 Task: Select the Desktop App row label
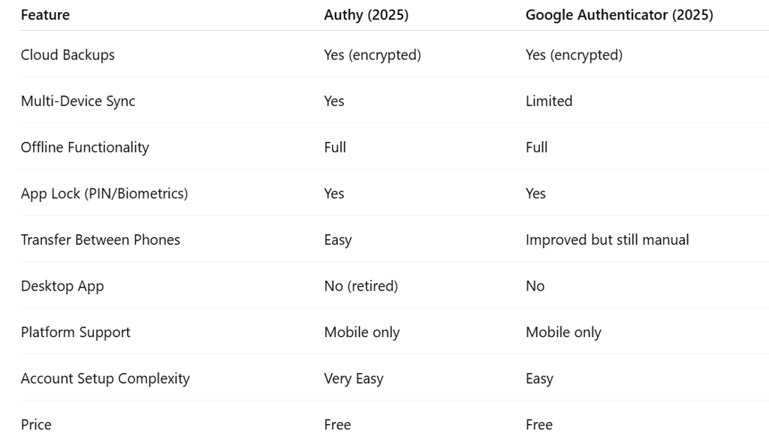pos(62,286)
